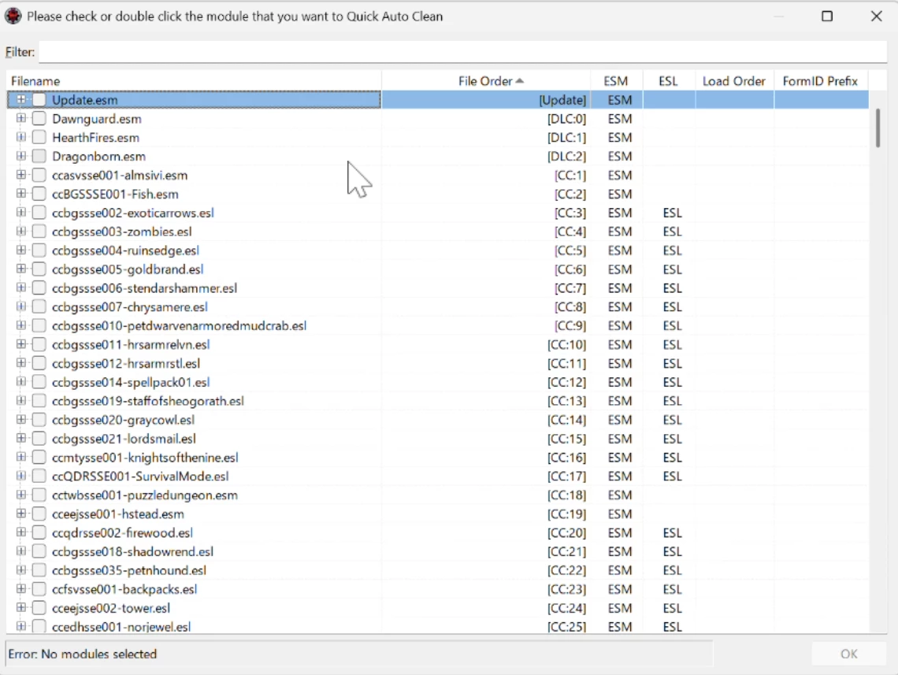Click the xEdit app icon in title bar
The height and width of the screenshot is (675, 898).
(x=13, y=16)
